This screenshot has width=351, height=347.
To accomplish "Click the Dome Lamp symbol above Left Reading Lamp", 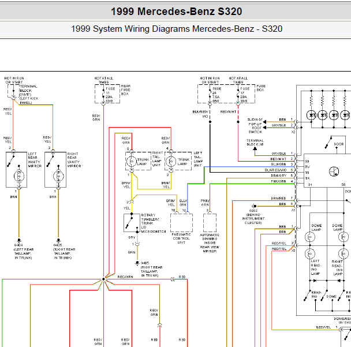I will pyautogui.click(x=310, y=237).
